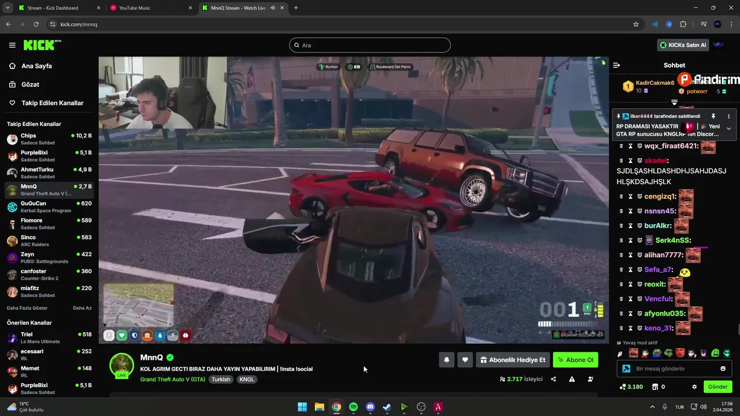This screenshot has height=416, width=740.
Task: Open Zeyn PUBG channel
Action: pyautogui.click(x=49, y=258)
